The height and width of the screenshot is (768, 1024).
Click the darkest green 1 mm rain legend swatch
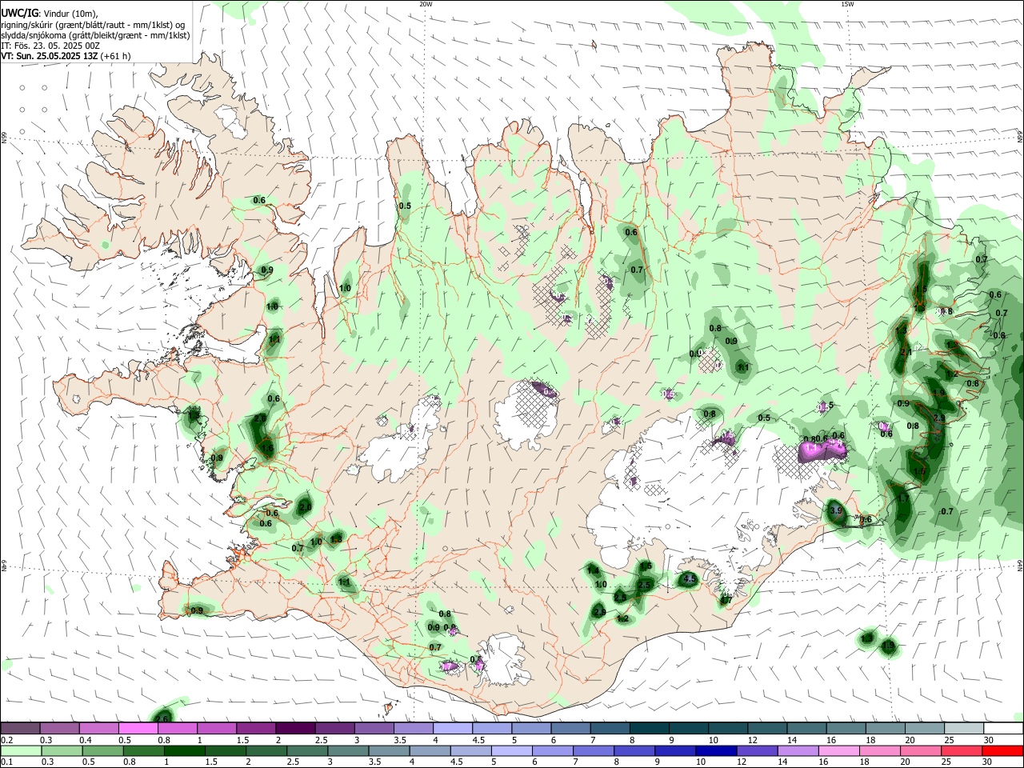click(184, 751)
